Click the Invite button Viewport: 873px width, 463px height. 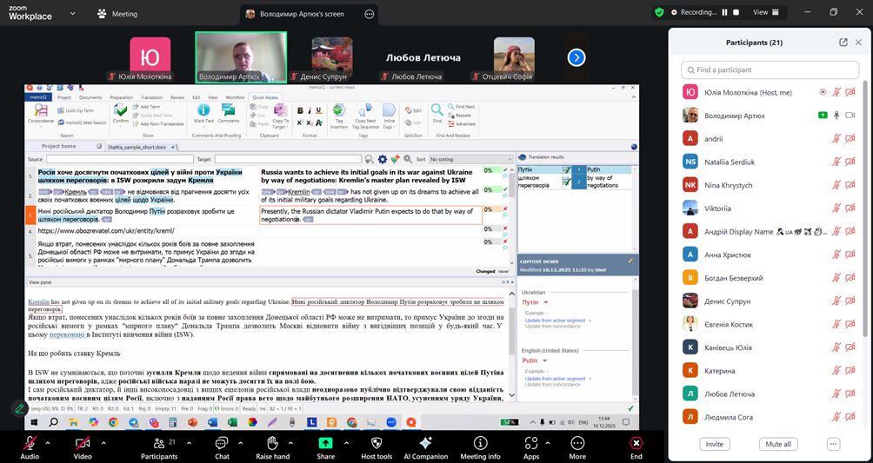[x=714, y=444]
